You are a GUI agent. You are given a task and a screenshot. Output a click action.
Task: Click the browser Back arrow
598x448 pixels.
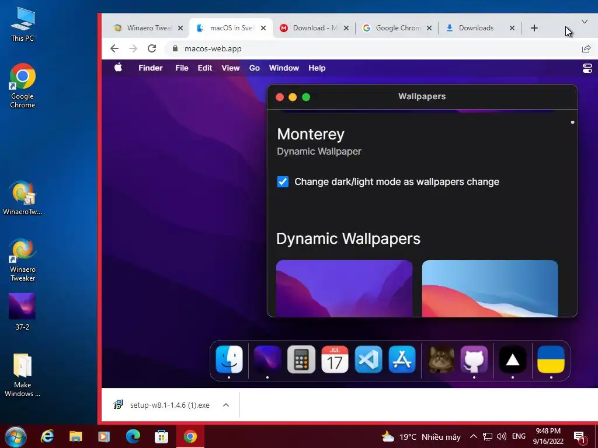point(114,48)
